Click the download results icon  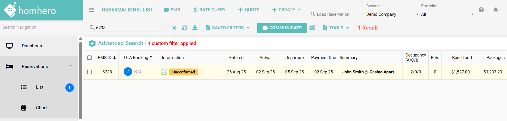[195, 28]
